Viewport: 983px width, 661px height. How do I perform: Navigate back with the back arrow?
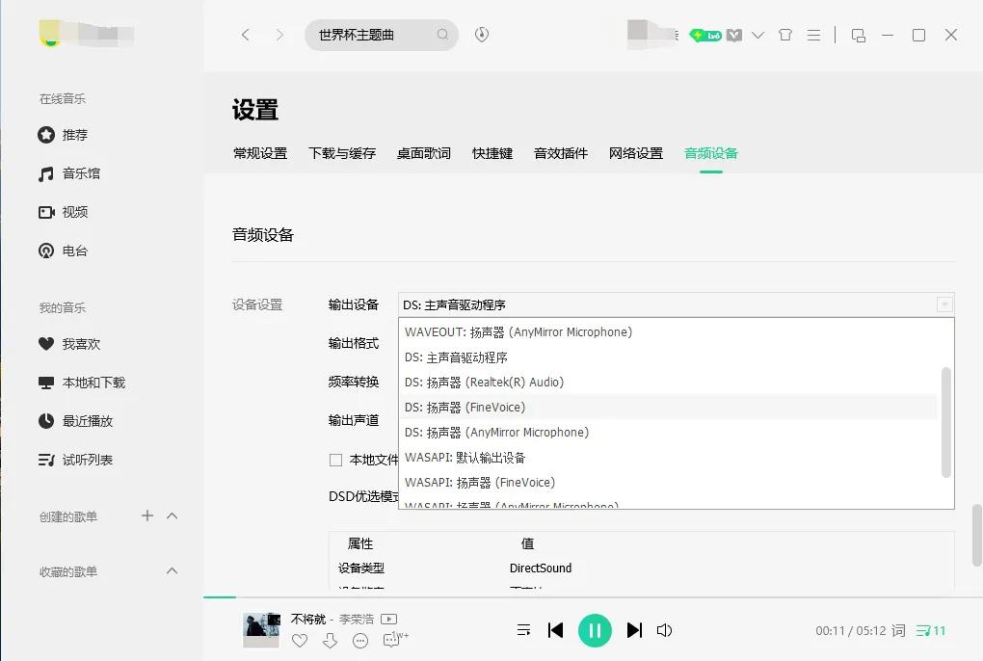[x=246, y=34]
